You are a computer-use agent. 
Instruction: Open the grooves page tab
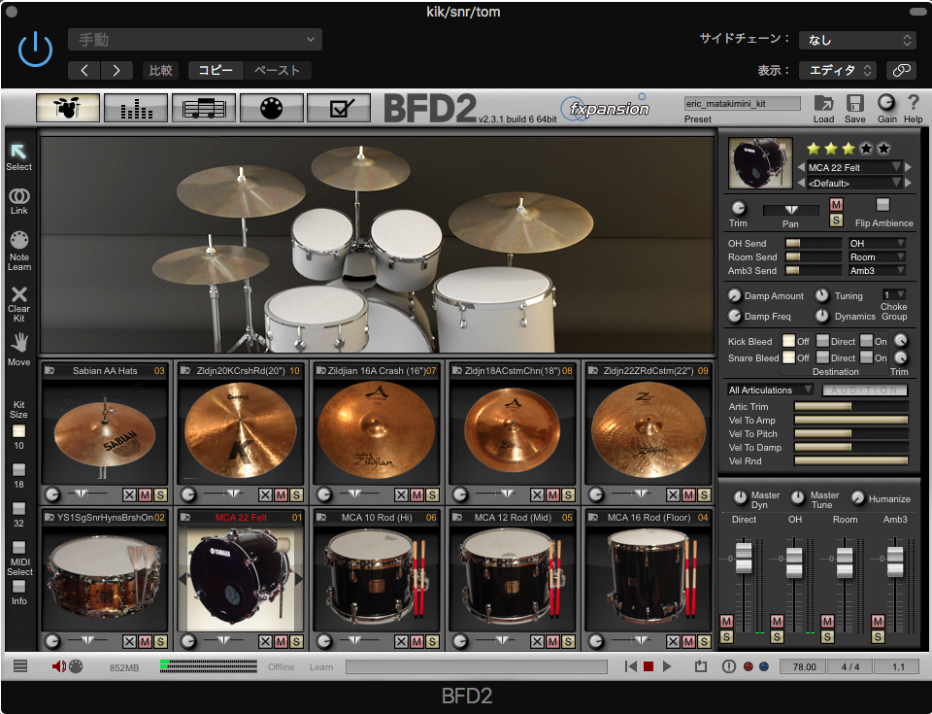pos(204,108)
